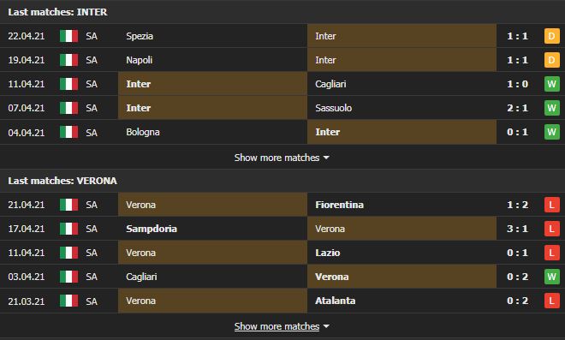Click the red L badge for Verona–Fiorentina
Image resolution: width=565 pixels, height=340 pixels.
[551, 205]
